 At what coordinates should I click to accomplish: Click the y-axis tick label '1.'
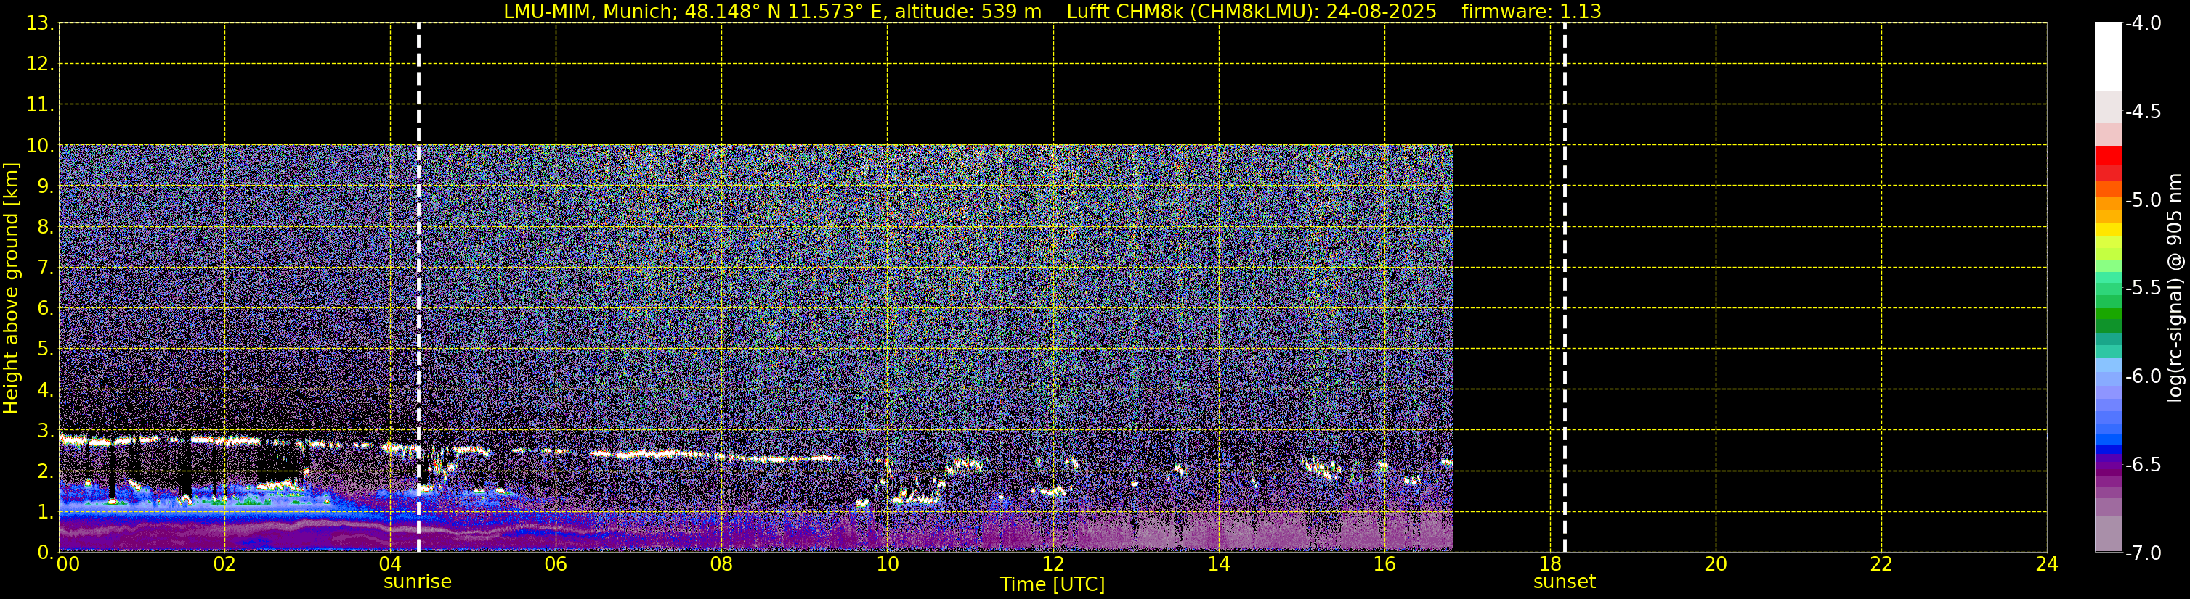click(45, 513)
